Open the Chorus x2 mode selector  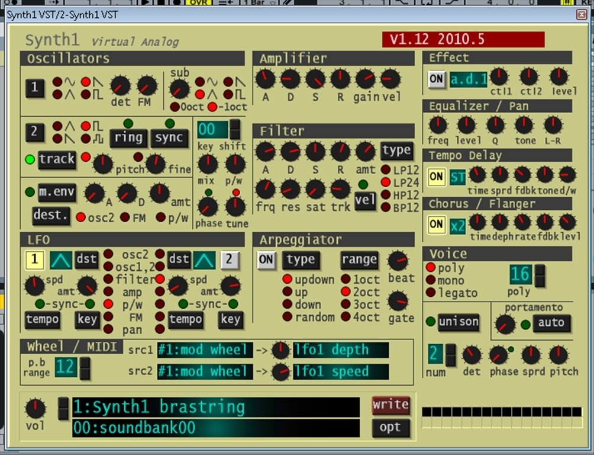457,226
